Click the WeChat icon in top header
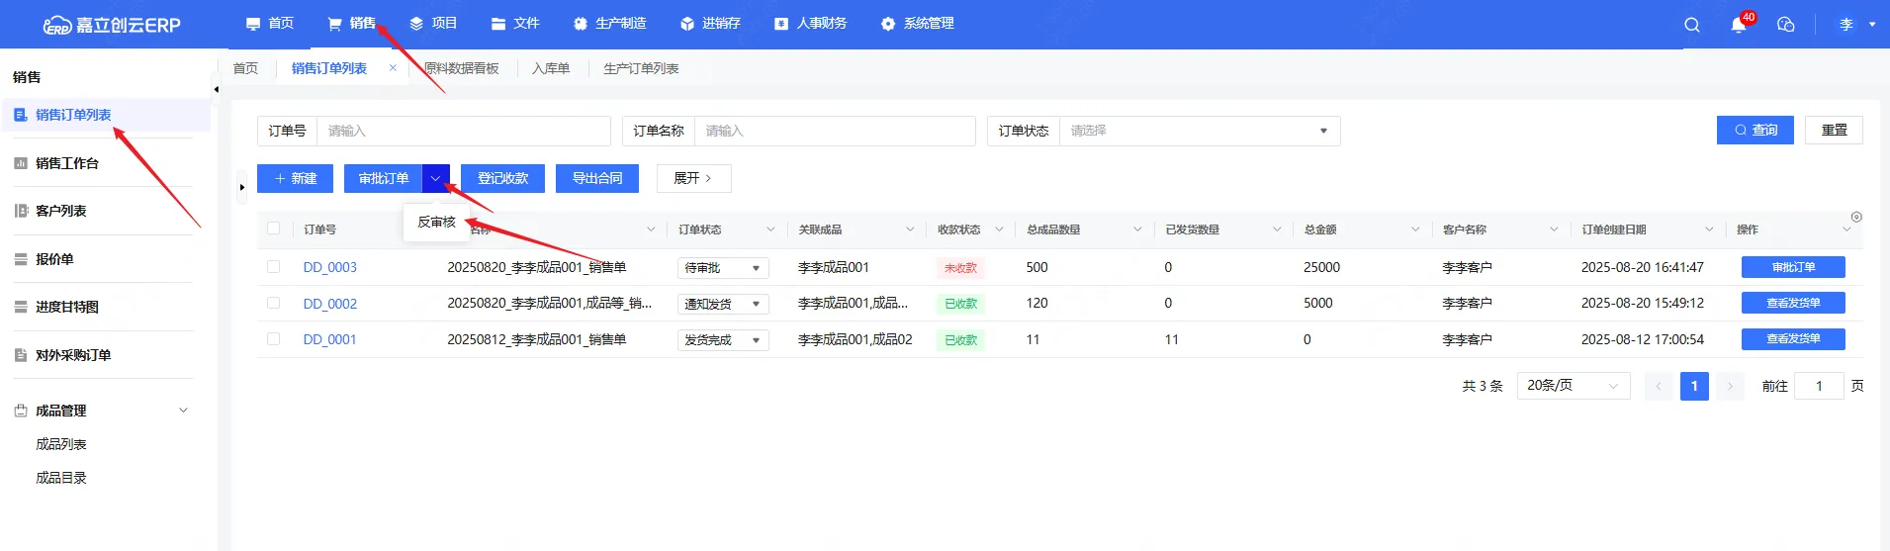1890x551 pixels. click(1785, 25)
